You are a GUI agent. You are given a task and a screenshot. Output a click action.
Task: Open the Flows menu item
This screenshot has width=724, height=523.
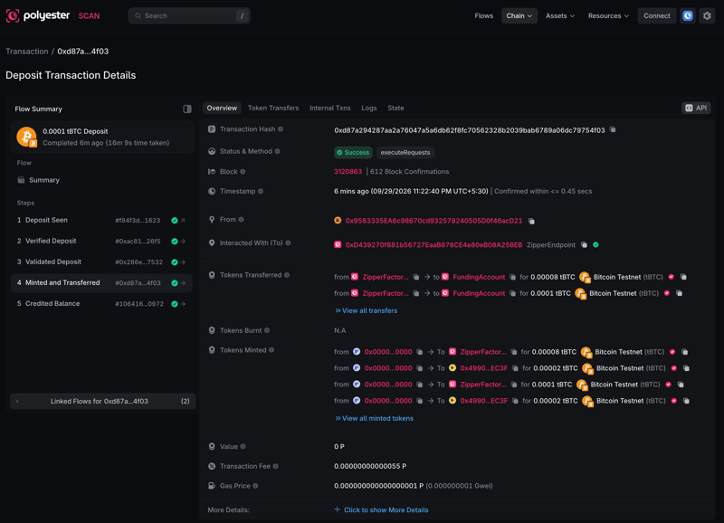point(483,15)
